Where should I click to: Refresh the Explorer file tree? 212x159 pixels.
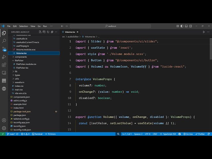click(48, 32)
